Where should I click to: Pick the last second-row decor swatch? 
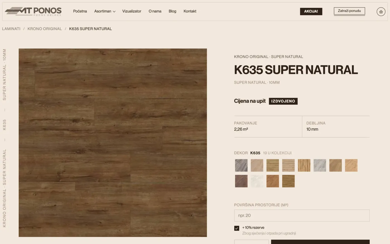[x=288, y=181]
